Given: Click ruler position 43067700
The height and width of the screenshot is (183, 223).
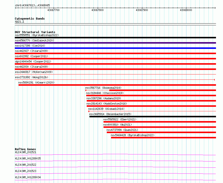Looking at the screenshot, I should [x=53, y=10].
